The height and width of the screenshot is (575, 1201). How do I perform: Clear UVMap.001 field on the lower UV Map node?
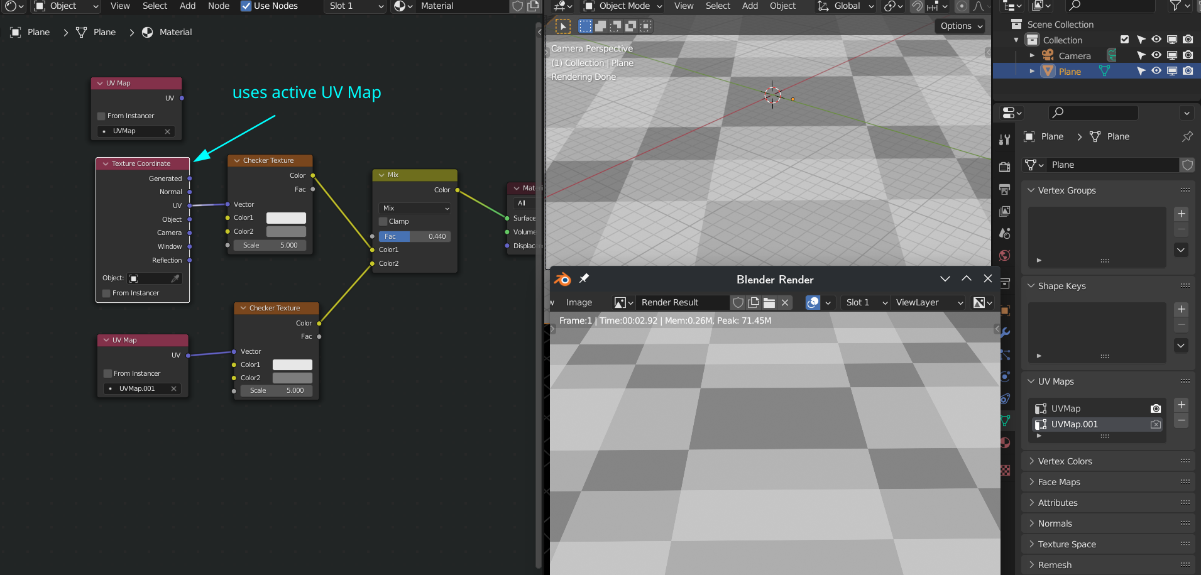tap(174, 388)
